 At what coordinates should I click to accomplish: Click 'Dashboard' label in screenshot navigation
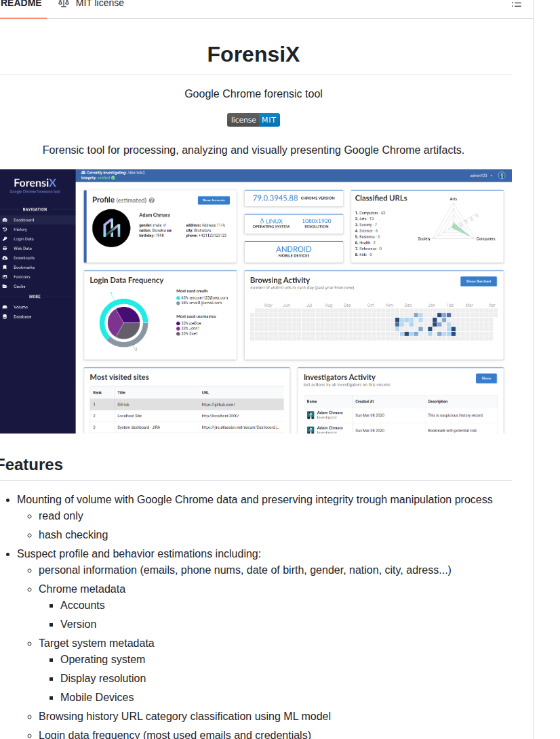point(24,220)
